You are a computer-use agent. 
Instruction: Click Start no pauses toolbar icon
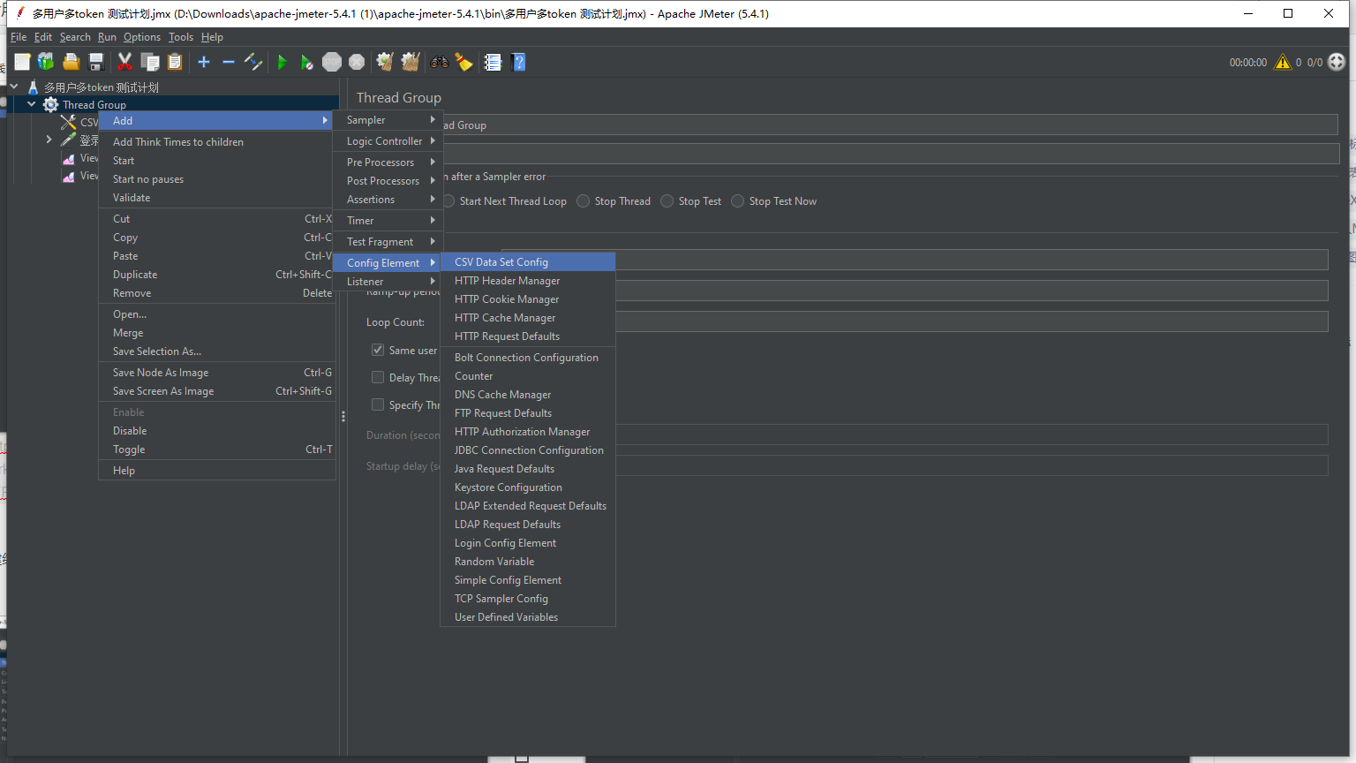point(306,62)
